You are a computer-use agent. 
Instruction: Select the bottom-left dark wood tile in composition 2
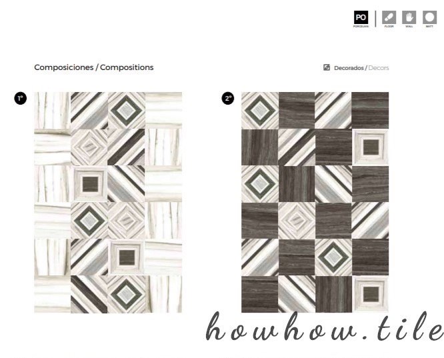click(259, 294)
